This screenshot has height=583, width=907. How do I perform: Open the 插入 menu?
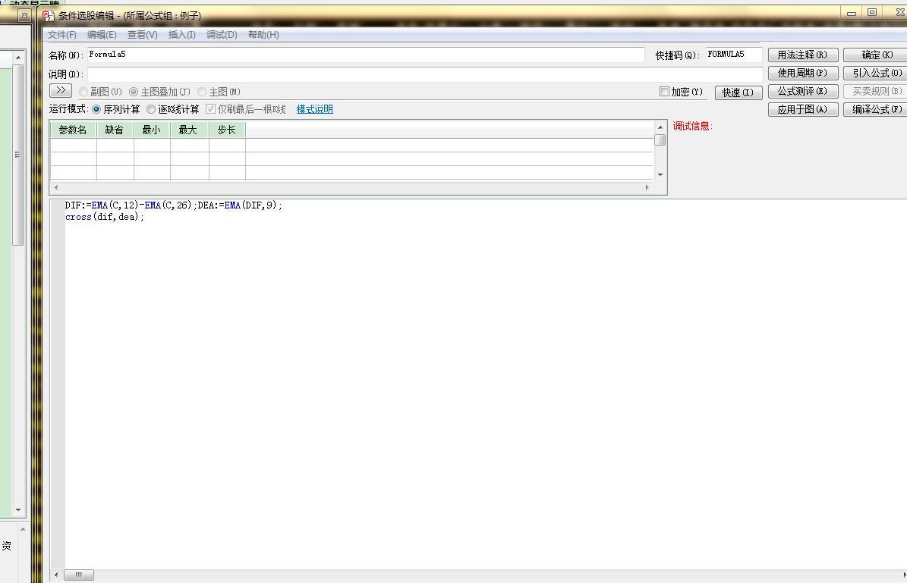coord(181,35)
